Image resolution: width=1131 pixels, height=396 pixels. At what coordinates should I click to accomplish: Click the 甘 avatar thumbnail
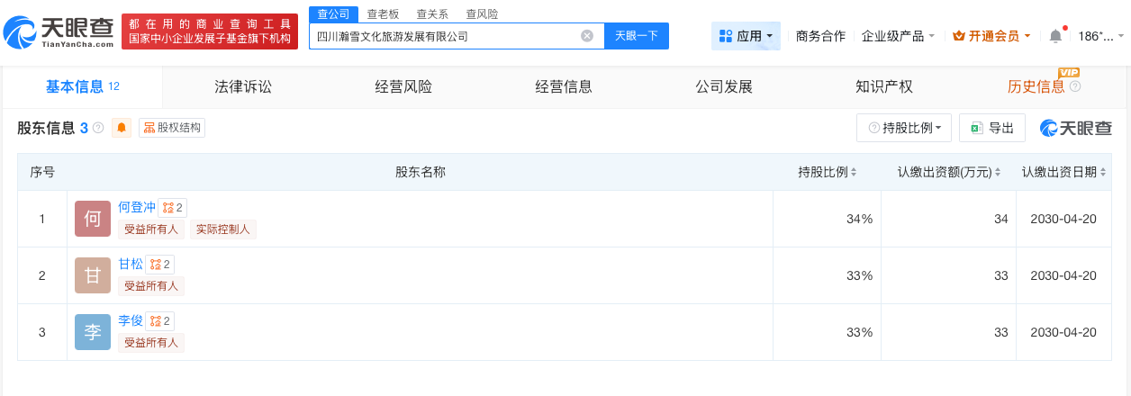pos(93,275)
